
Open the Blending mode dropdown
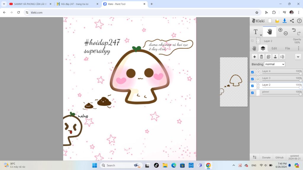click(x=274, y=64)
